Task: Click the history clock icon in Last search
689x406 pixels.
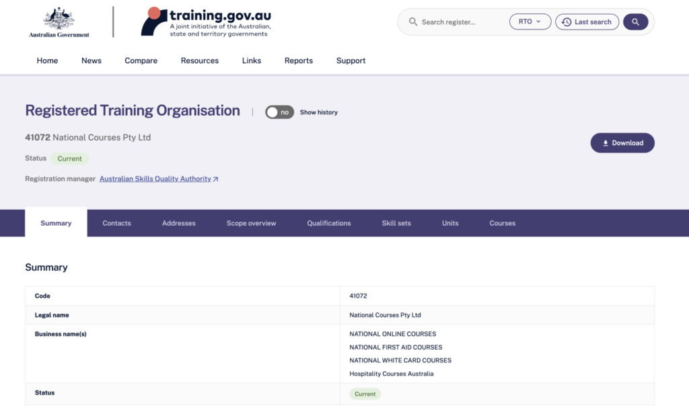Action: click(567, 22)
